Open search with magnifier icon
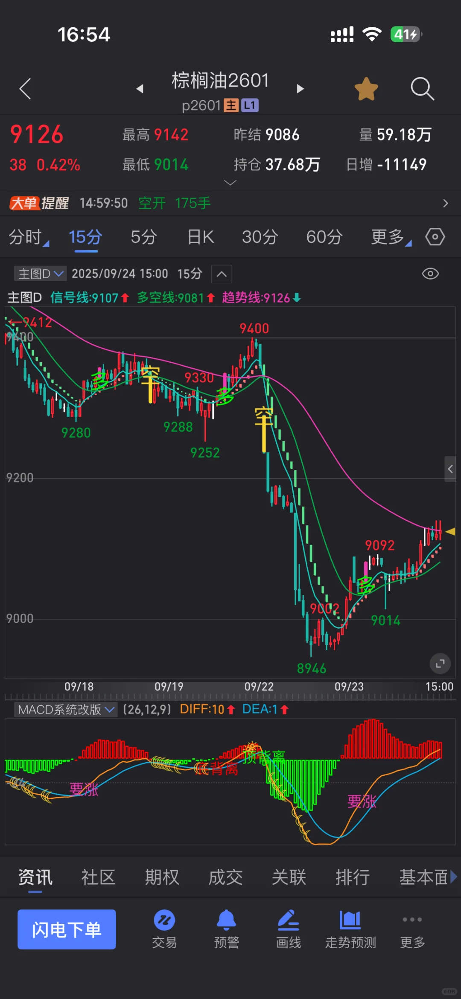The image size is (461, 999). click(x=422, y=89)
